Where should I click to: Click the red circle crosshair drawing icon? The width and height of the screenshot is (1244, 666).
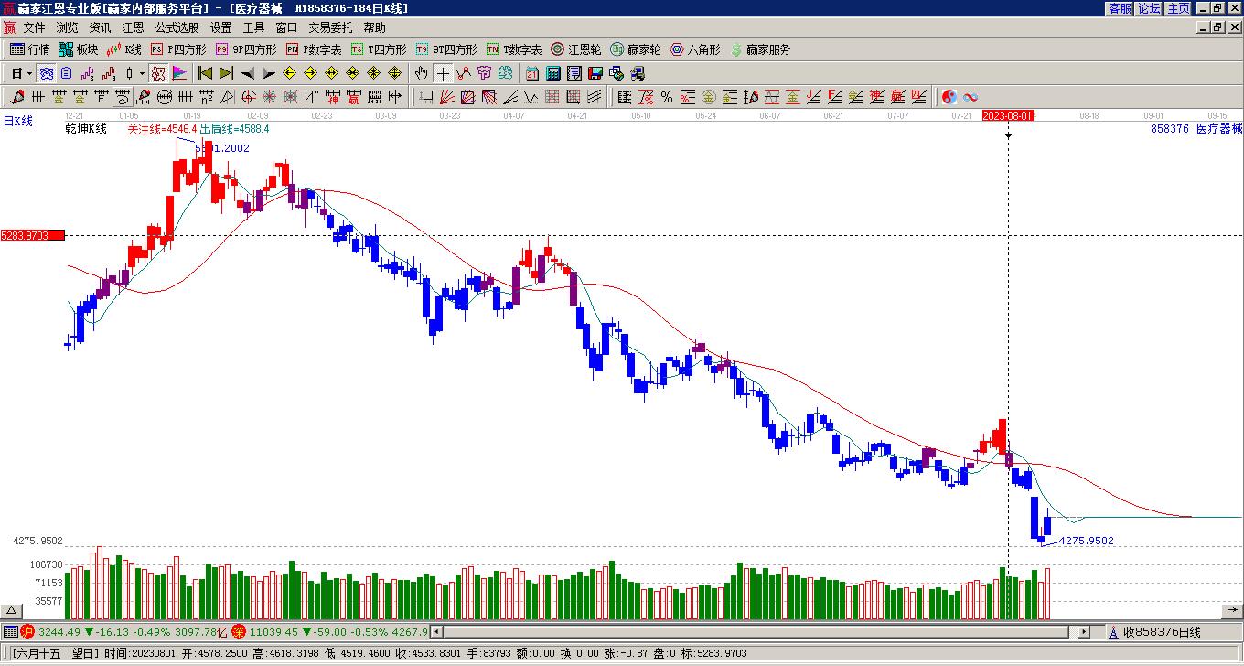coord(248,97)
